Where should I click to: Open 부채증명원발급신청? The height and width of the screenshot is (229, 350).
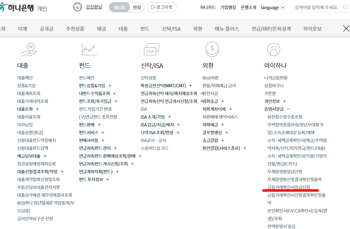[x=285, y=171]
